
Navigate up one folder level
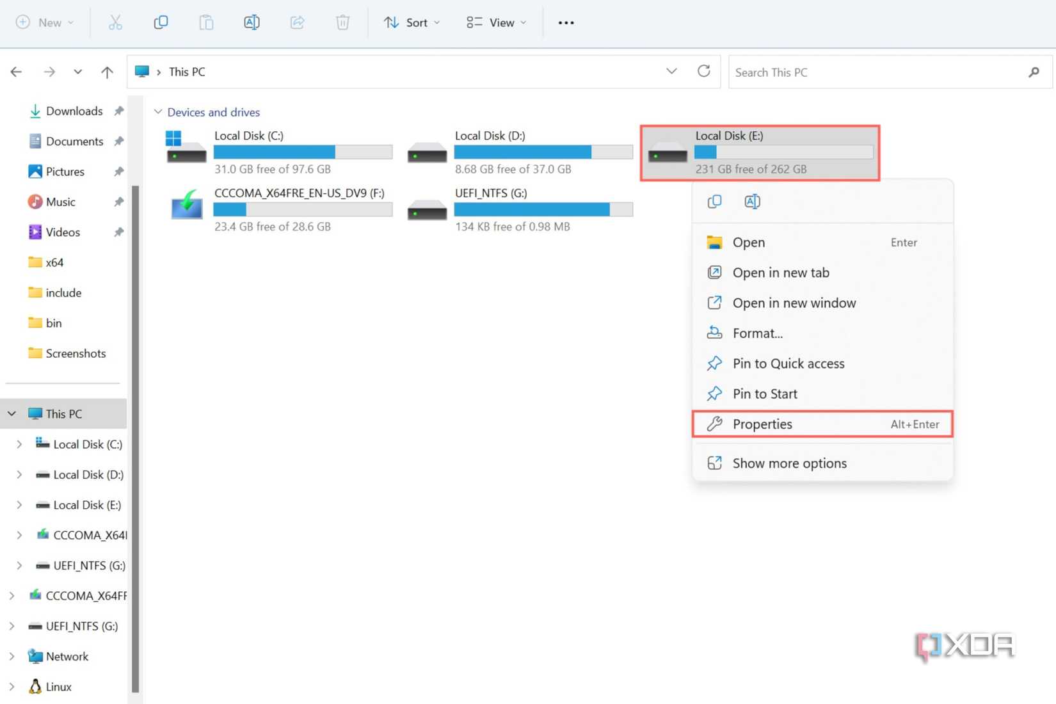[x=107, y=72]
